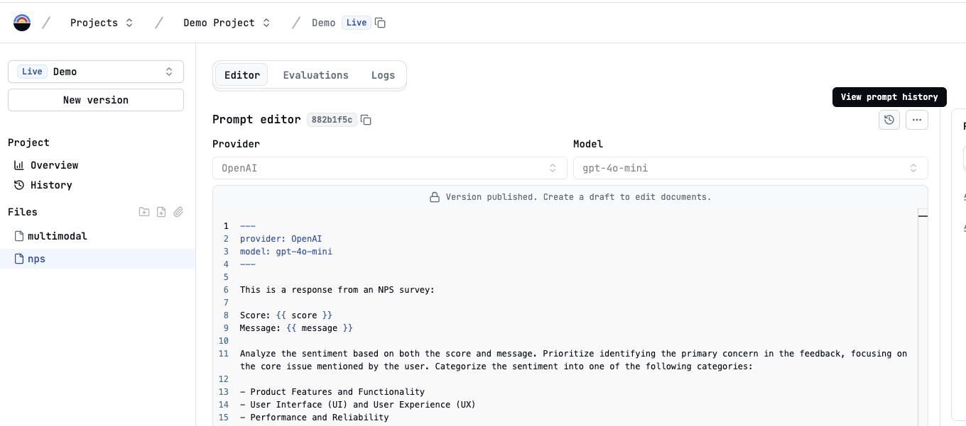966x426 pixels.
Task: Click the New version button
Action: coord(96,100)
